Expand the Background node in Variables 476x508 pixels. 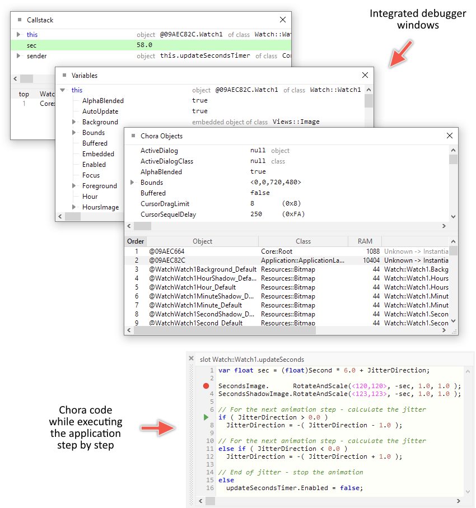(x=74, y=122)
